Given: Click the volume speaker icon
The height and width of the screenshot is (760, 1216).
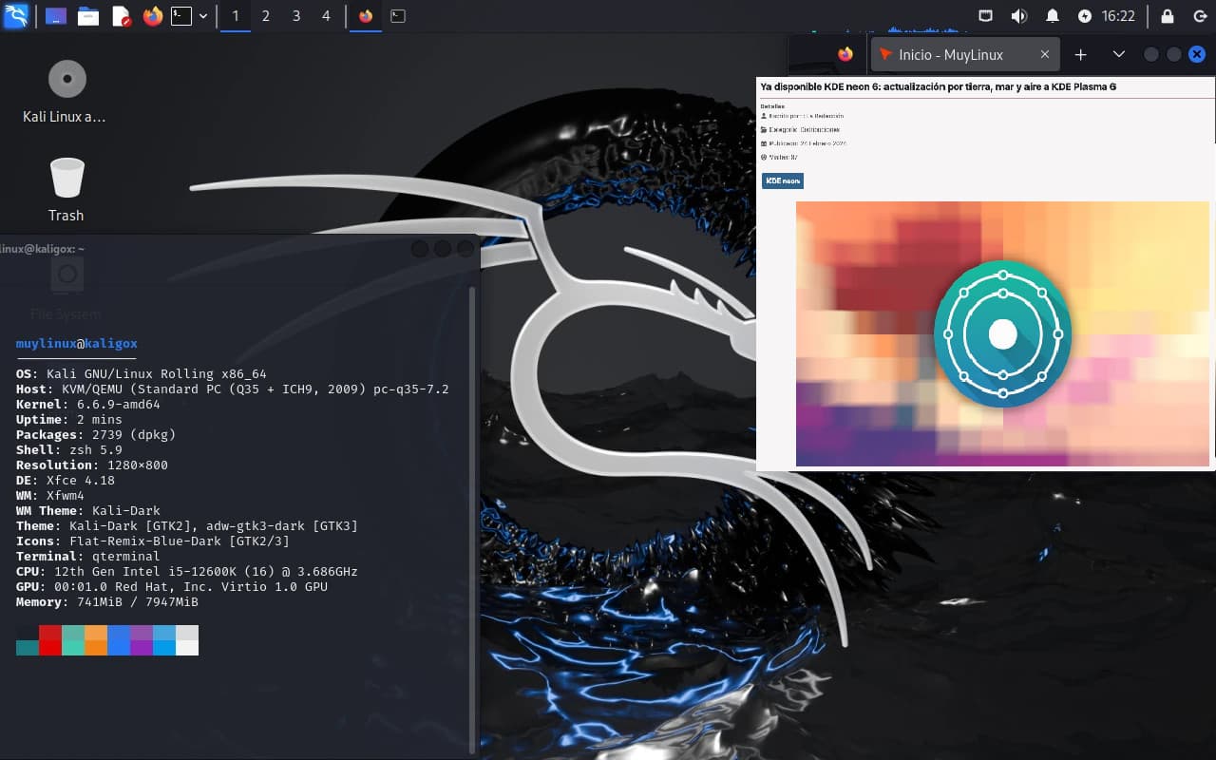Looking at the screenshot, I should coord(1019,16).
